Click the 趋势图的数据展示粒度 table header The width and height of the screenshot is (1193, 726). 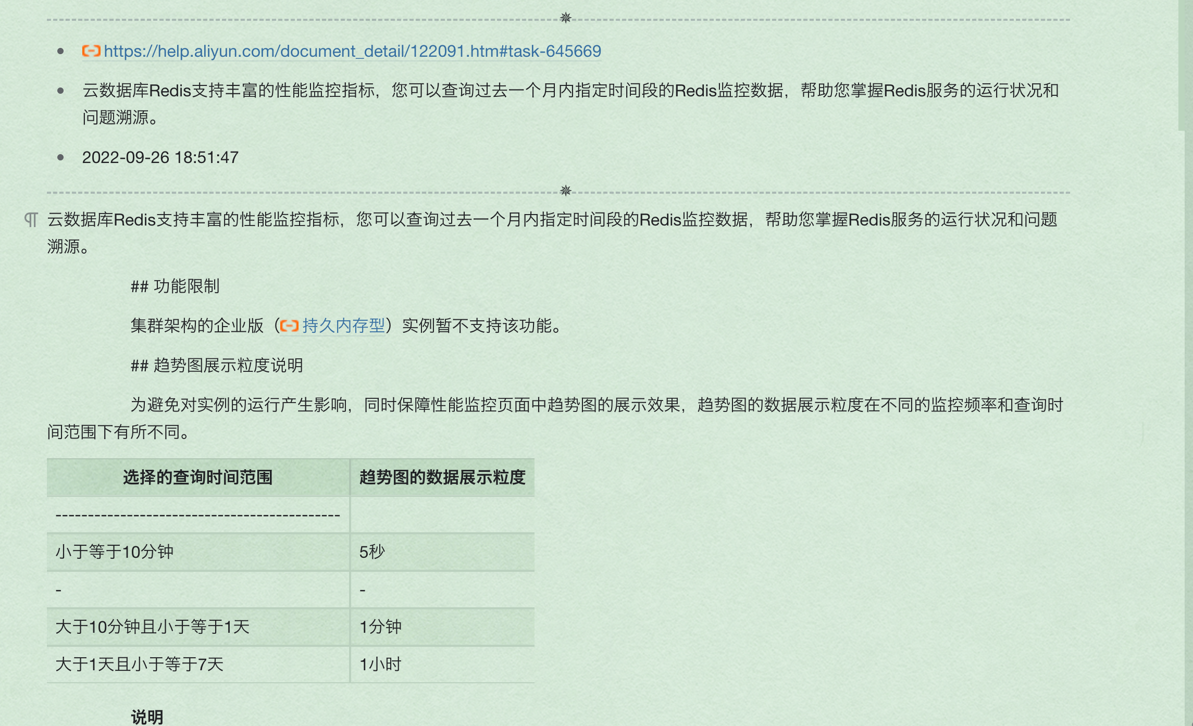click(442, 478)
